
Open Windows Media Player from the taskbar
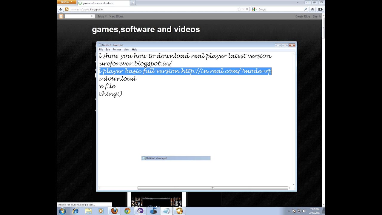coord(101,211)
